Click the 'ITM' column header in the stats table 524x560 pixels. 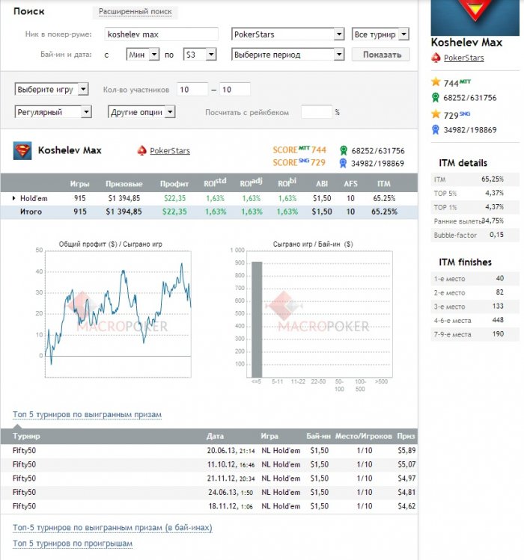tap(384, 184)
